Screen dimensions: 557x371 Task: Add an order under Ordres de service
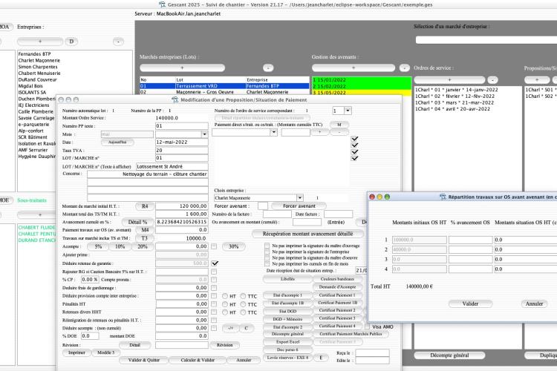click(x=449, y=80)
